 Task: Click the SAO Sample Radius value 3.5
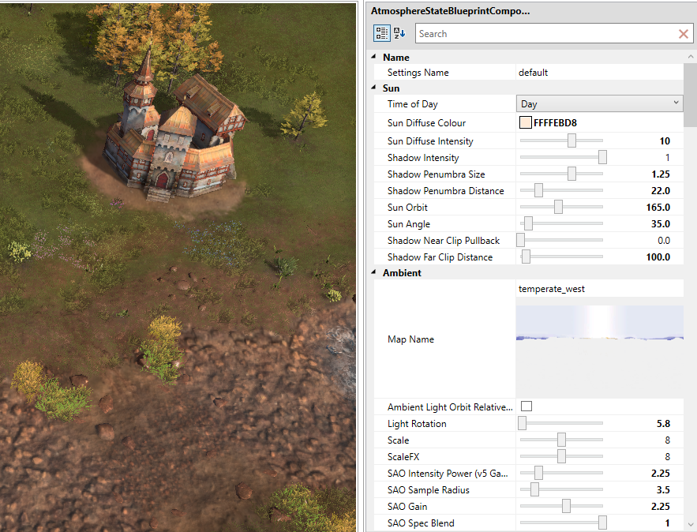click(663, 490)
